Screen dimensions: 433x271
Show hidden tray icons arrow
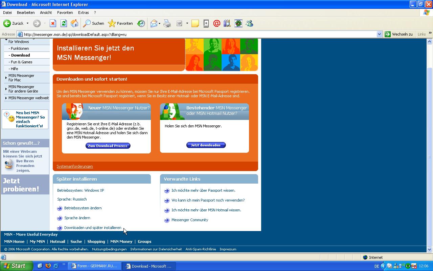pos(383,266)
